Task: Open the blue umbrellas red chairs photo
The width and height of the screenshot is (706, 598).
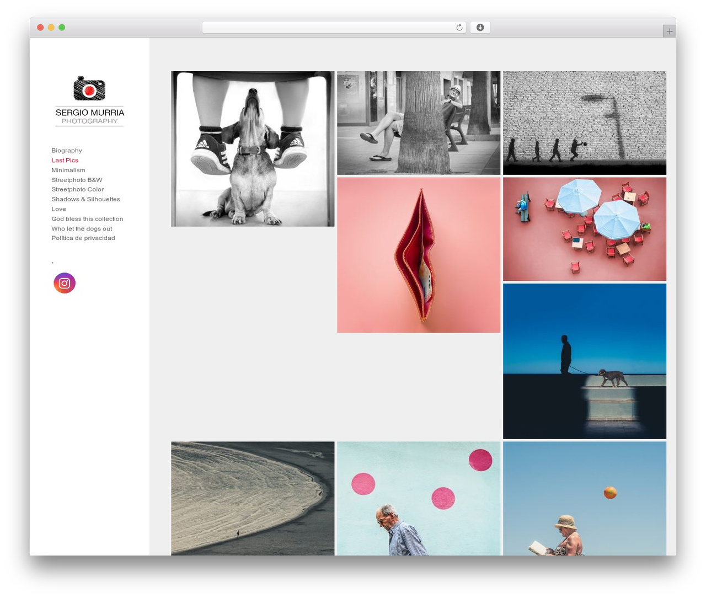Action: point(585,229)
